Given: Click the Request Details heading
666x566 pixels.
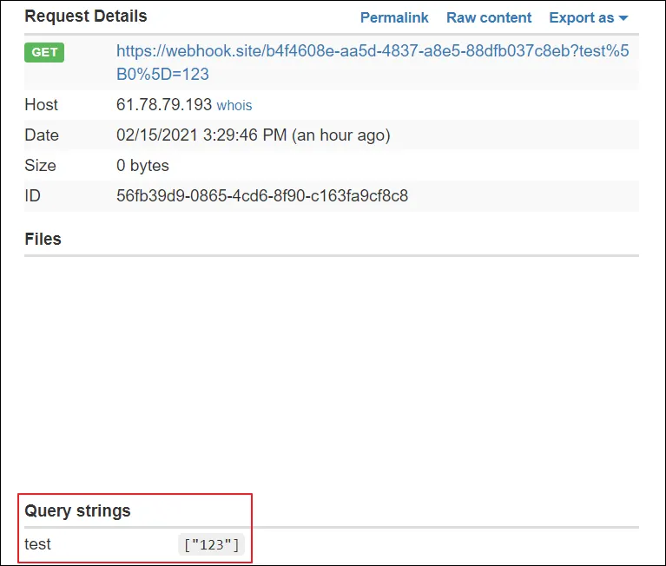Looking at the screenshot, I should (86, 16).
